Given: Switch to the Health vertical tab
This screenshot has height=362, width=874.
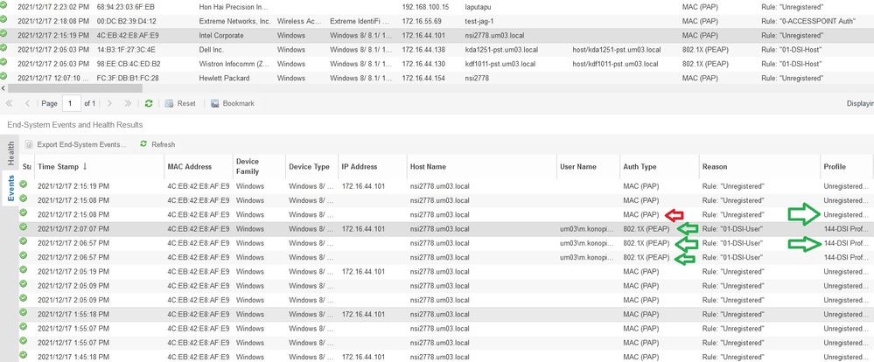Looking at the screenshot, I should (x=10, y=152).
